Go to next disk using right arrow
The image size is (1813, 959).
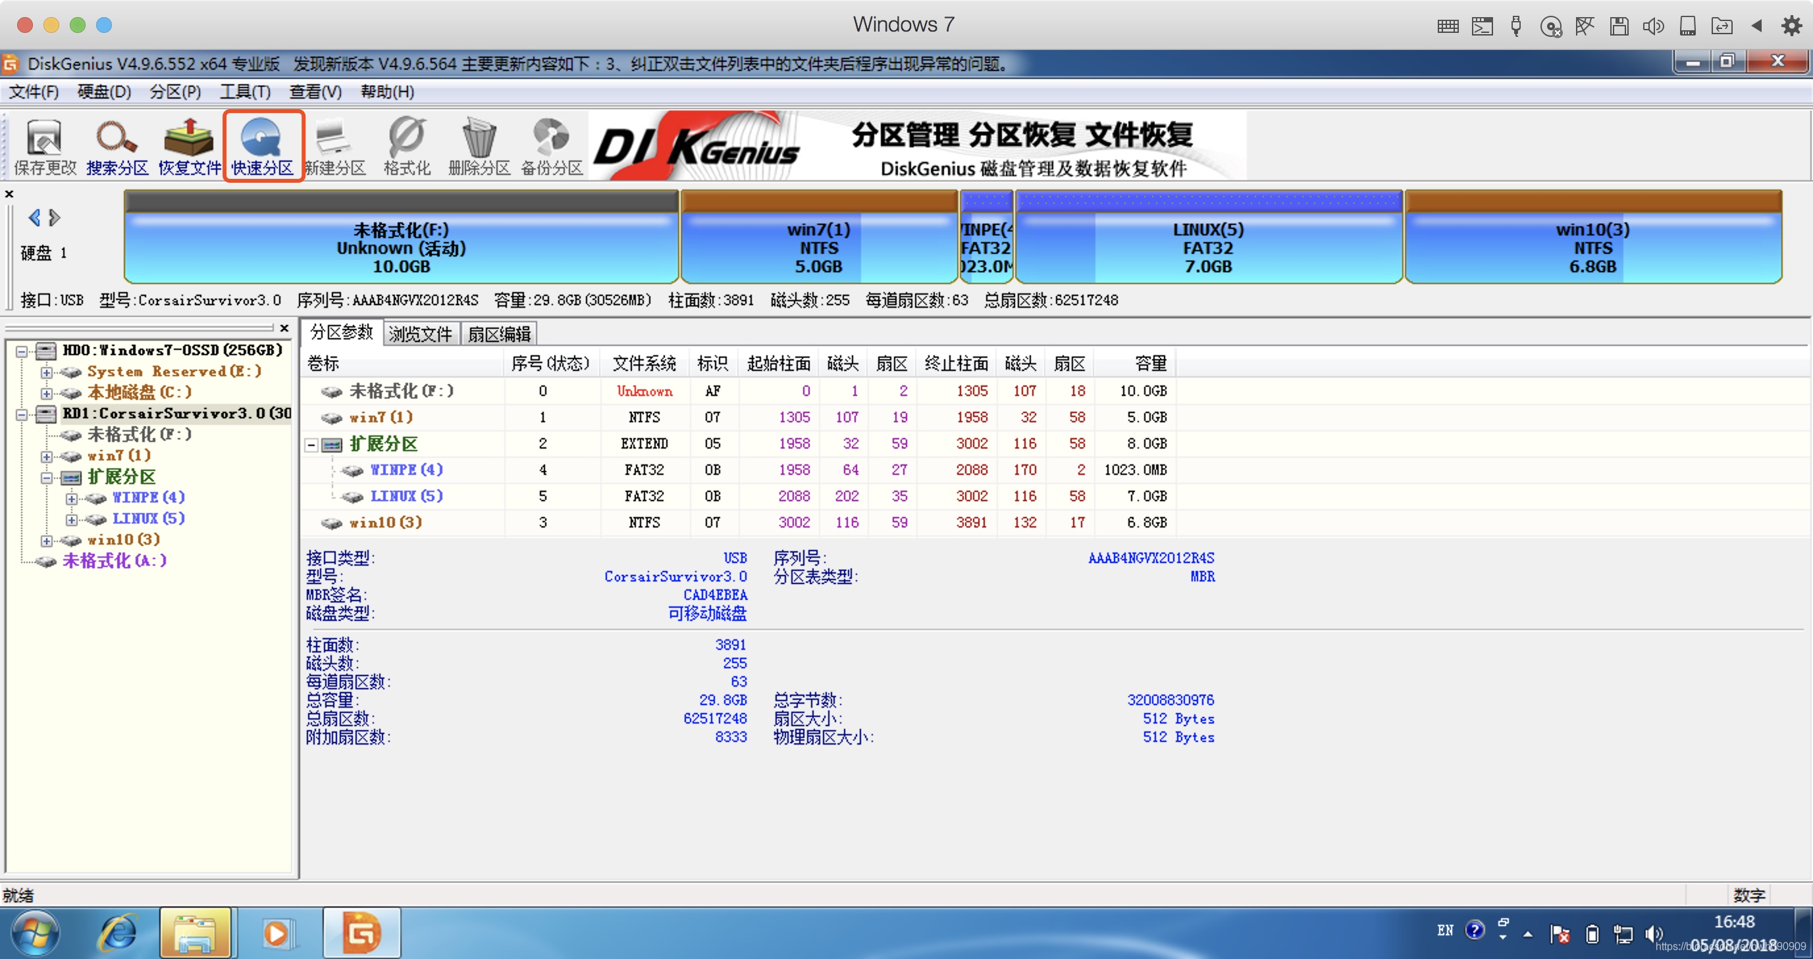tap(55, 218)
